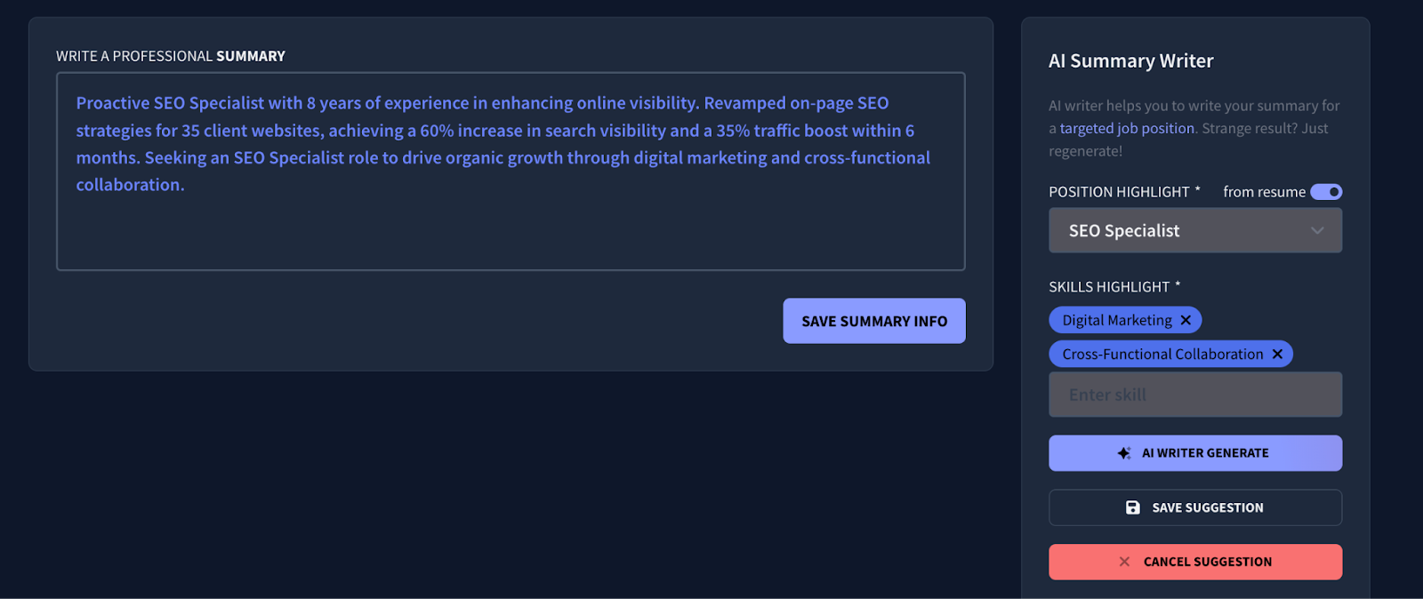Click the save disk icon on Save Suggestion
The height and width of the screenshot is (599, 1423).
pos(1130,507)
